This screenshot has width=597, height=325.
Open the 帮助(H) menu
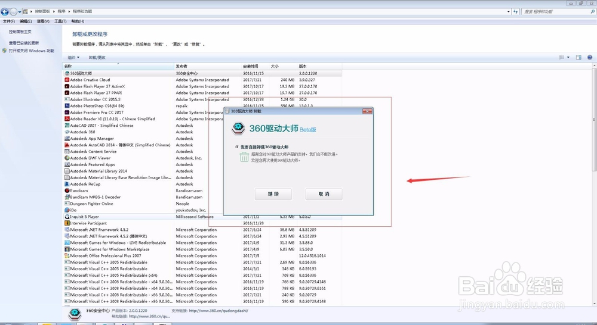point(78,21)
